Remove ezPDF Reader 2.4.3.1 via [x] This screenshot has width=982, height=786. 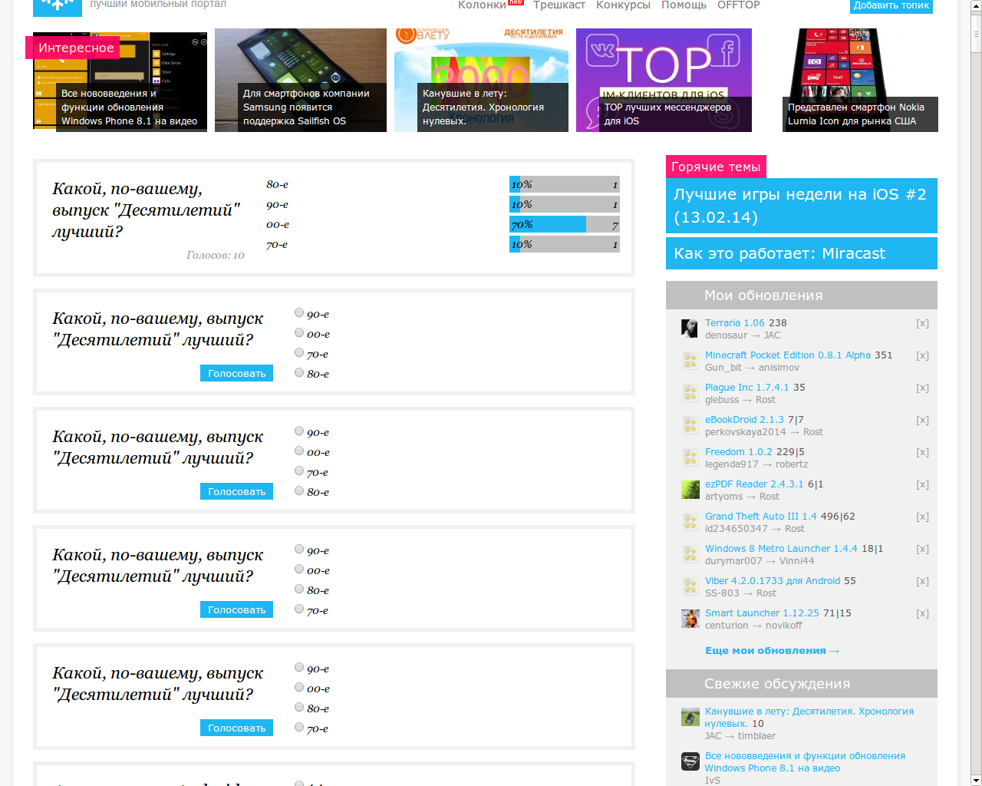[x=922, y=484]
